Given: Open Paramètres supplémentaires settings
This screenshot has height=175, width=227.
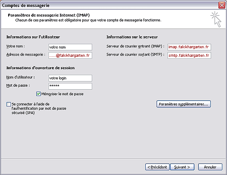Looking at the screenshot, I should point(183,104).
